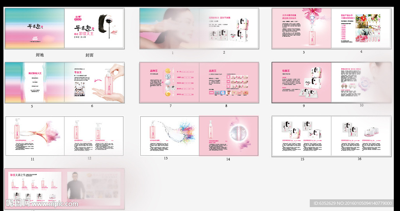Open page 9 titled 包装王
Screen dimensions: 400x211
coord(302,83)
